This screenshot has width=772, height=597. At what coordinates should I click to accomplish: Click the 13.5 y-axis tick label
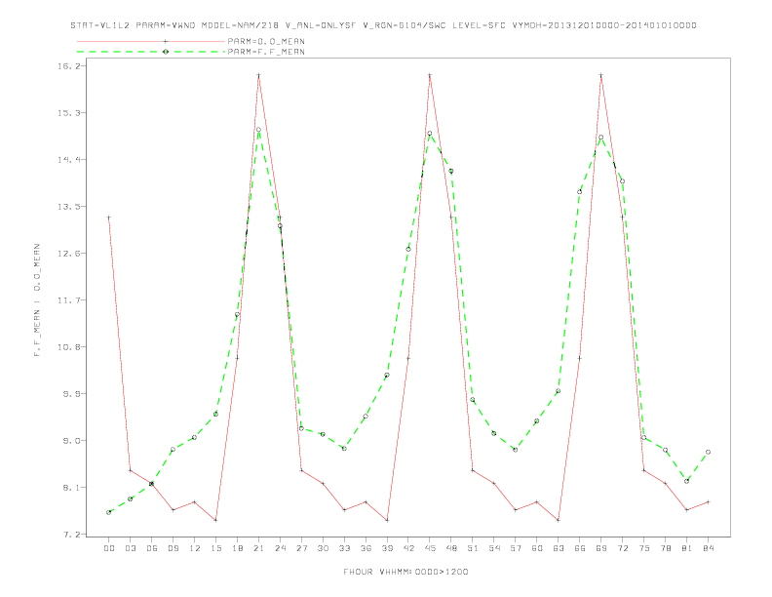point(68,207)
